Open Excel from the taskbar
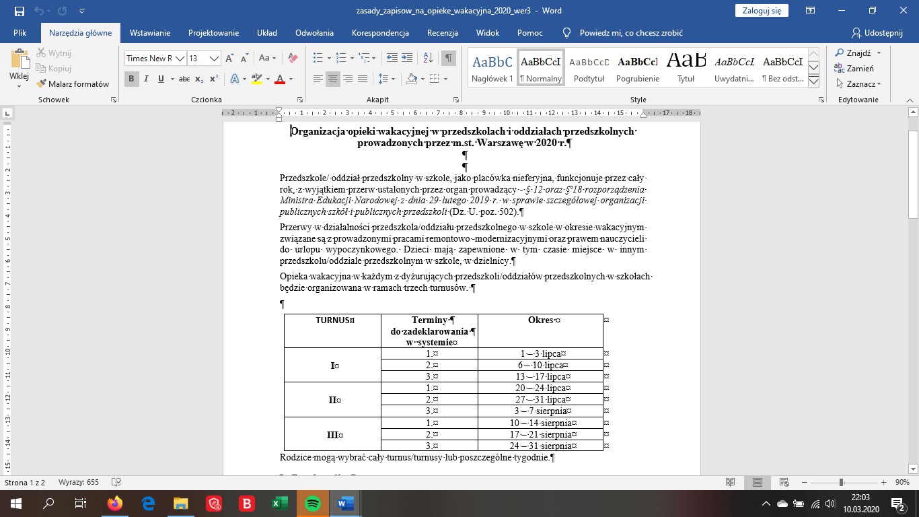The width and height of the screenshot is (919, 517). point(279,503)
